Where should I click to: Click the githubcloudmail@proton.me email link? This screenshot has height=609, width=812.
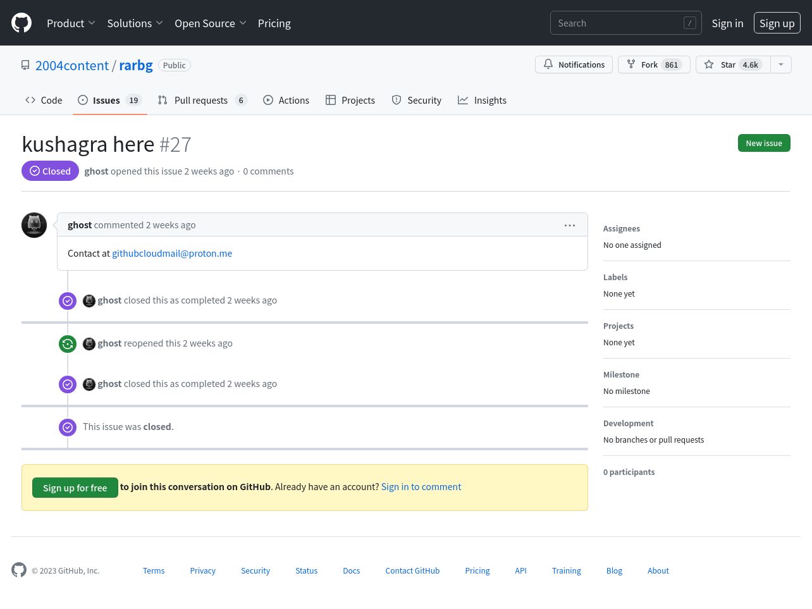(x=172, y=254)
